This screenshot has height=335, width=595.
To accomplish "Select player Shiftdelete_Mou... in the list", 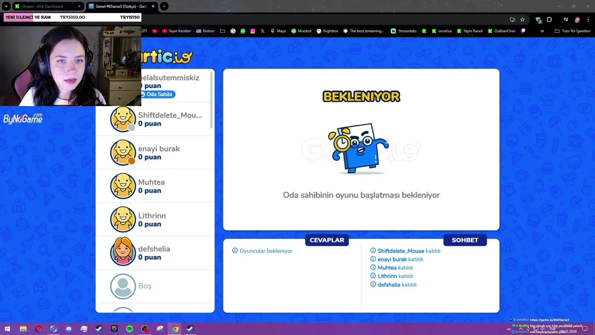I will click(x=154, y=119).
